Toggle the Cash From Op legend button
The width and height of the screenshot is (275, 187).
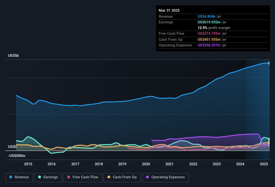click(122, 178)
